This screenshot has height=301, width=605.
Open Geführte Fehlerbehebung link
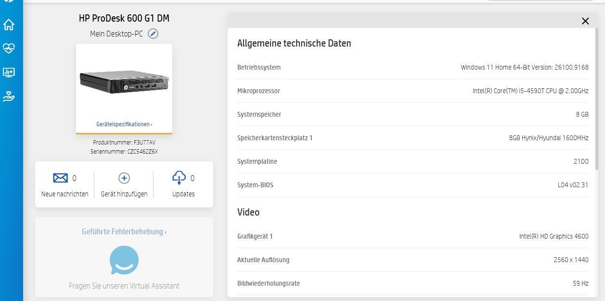coord(124,231)
